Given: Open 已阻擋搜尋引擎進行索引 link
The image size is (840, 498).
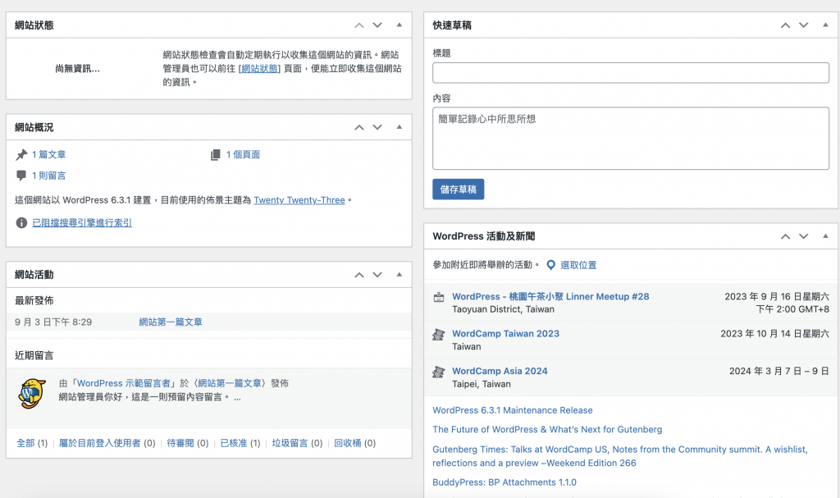Looking at the screenshot, I should (x=82, y=222).
